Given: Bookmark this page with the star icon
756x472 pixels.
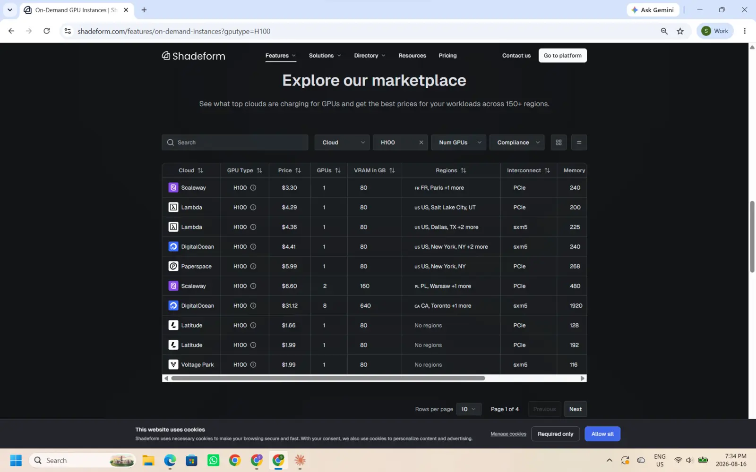Looking at the screenshot, I should point(680,31).
